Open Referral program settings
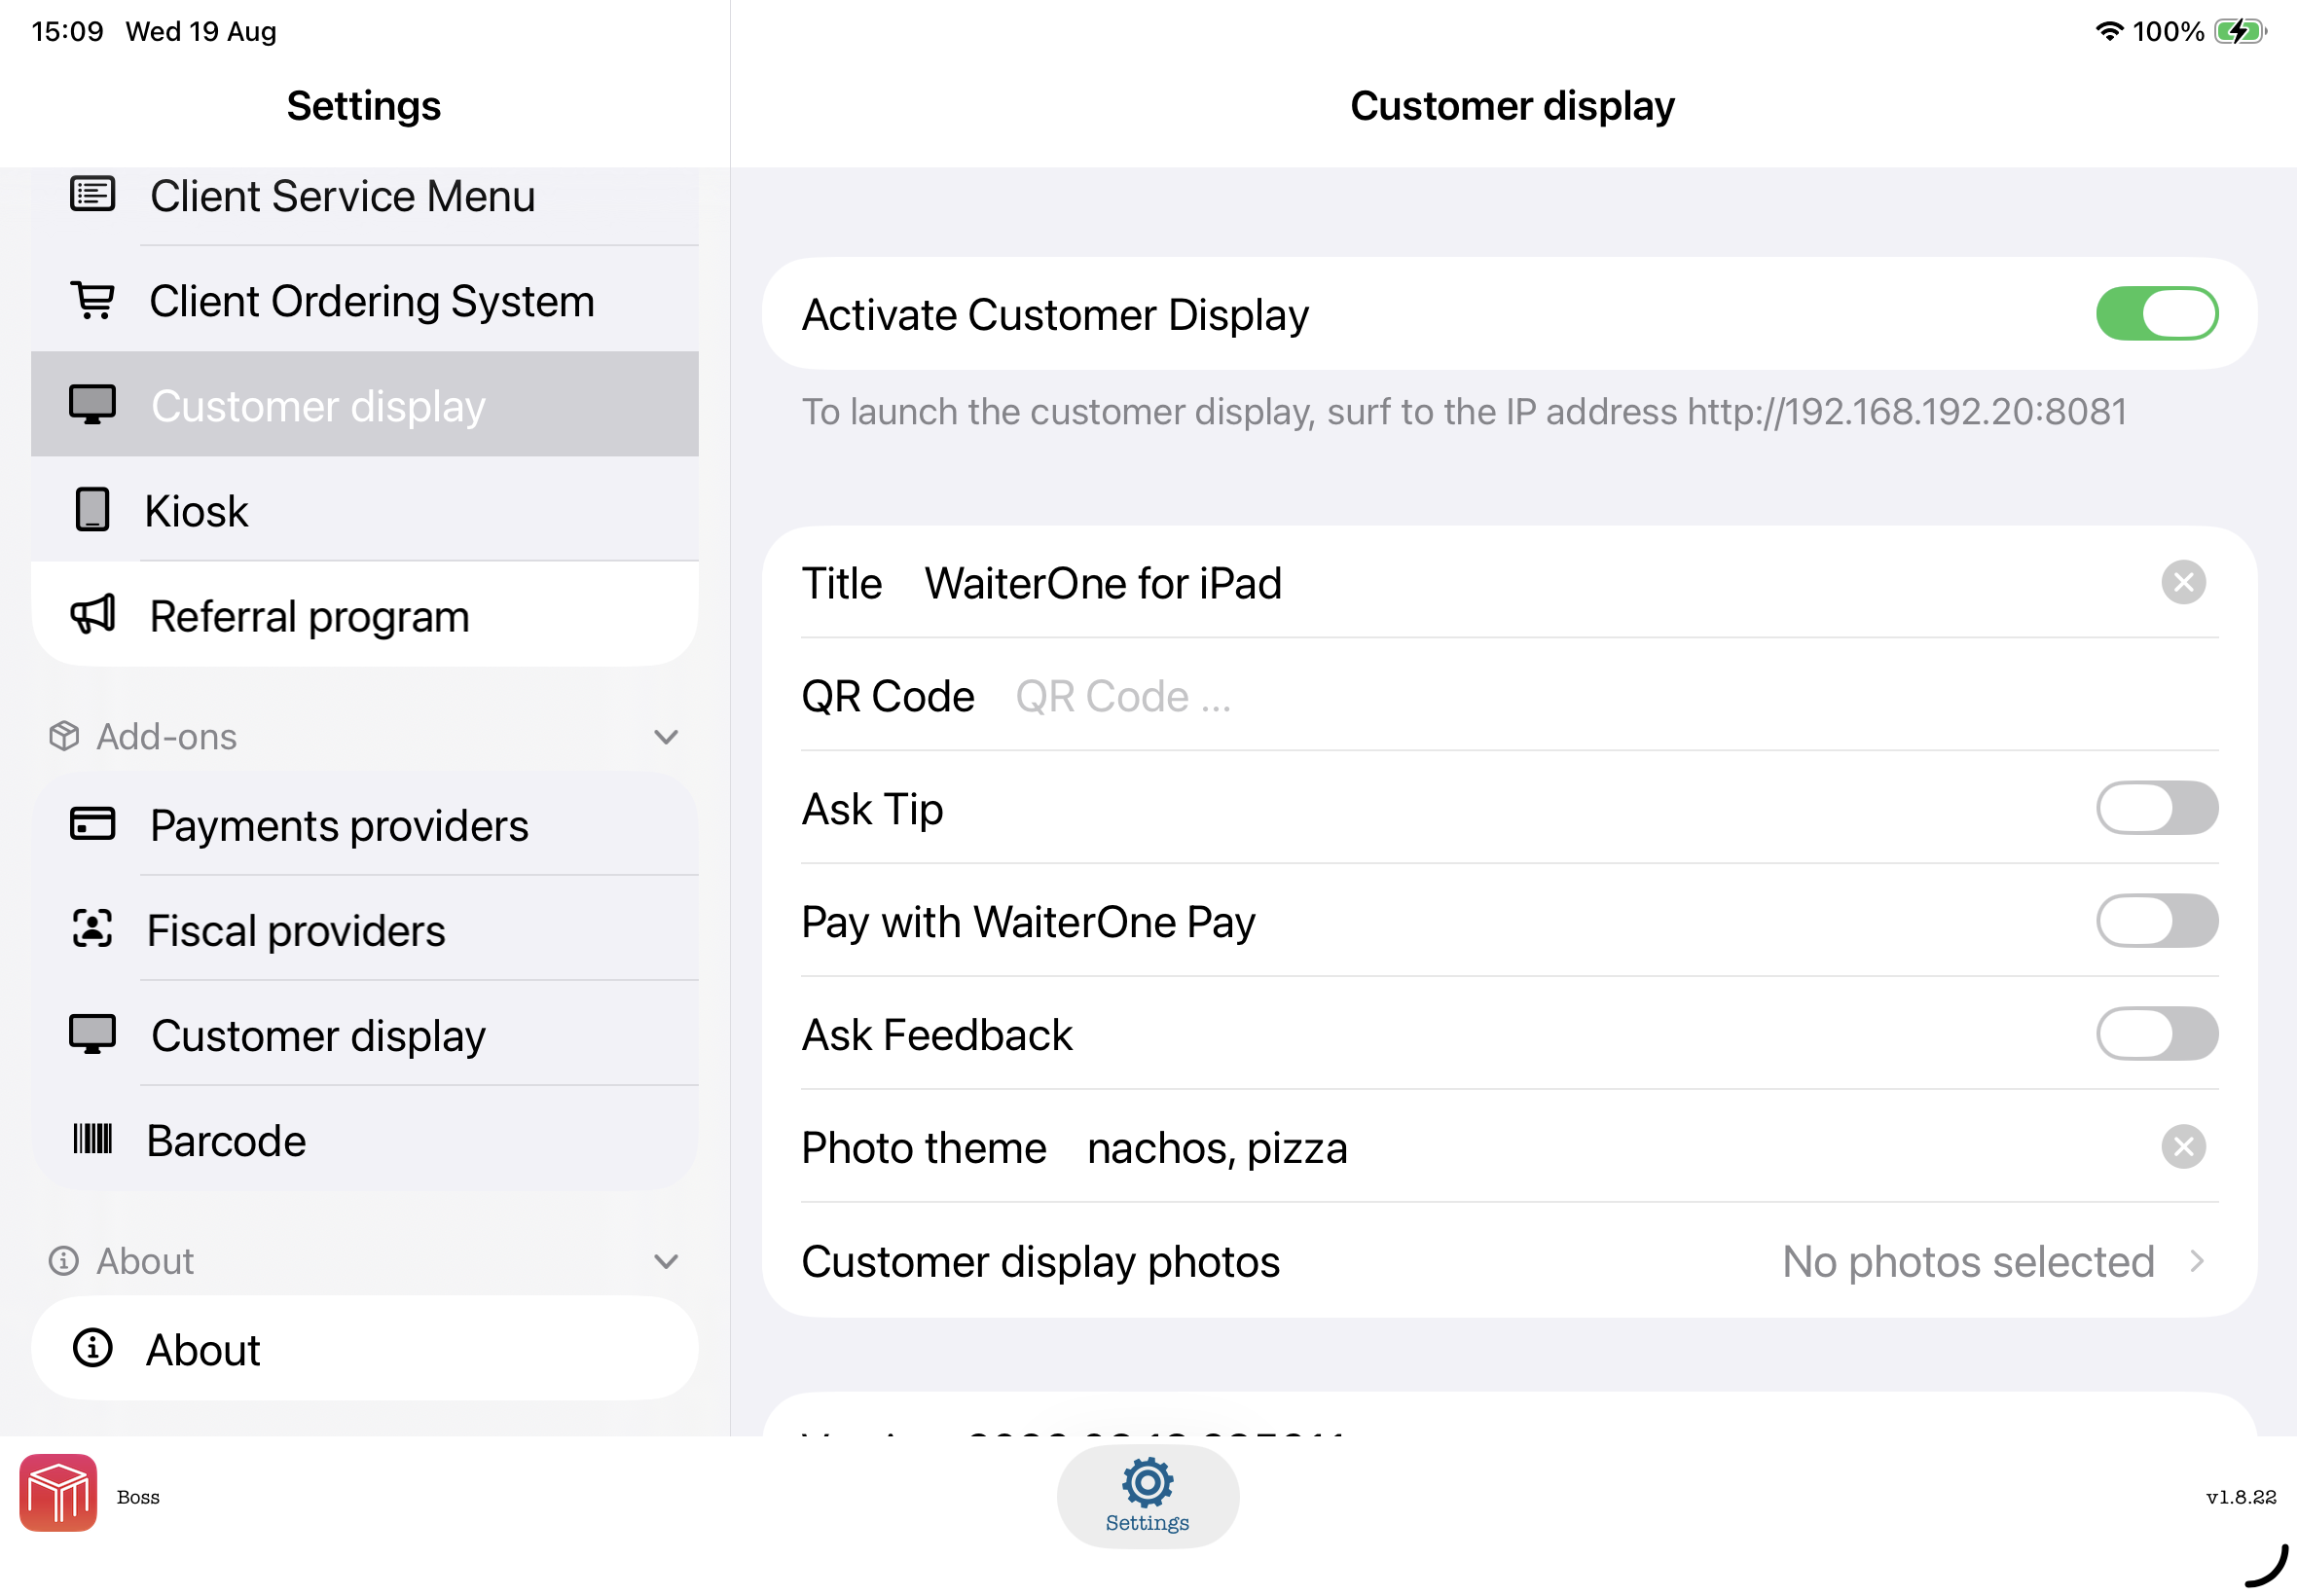 [x=365, y=615]
